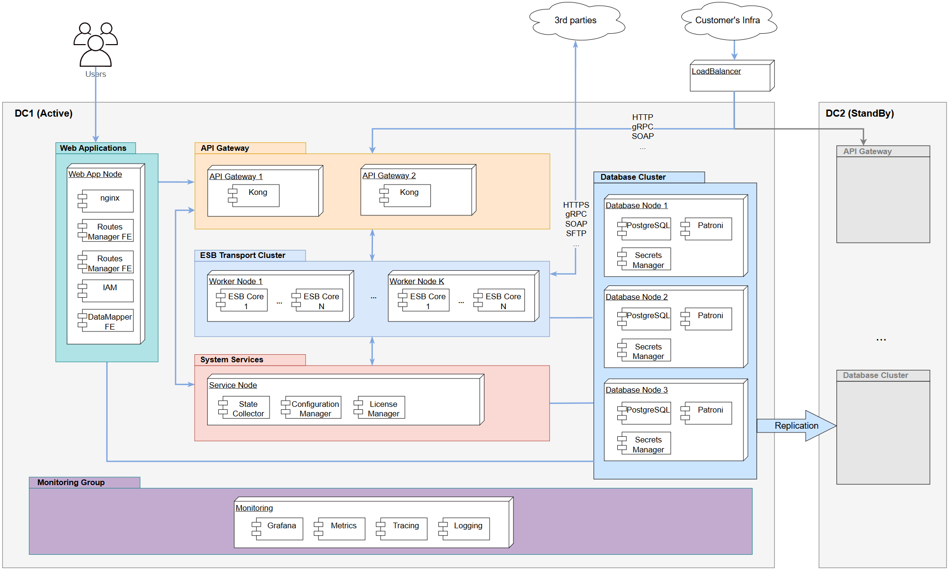Click the Database Node 2 label

pyautogui.click(x=636, y=297)
